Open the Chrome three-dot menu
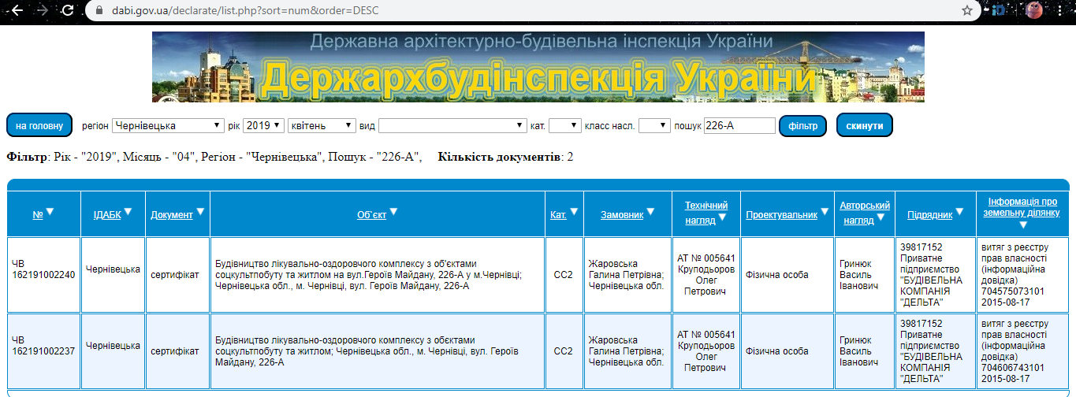Image resolution: width=1076 pixels, height=397 pixels. click(x=1062, y=11)
